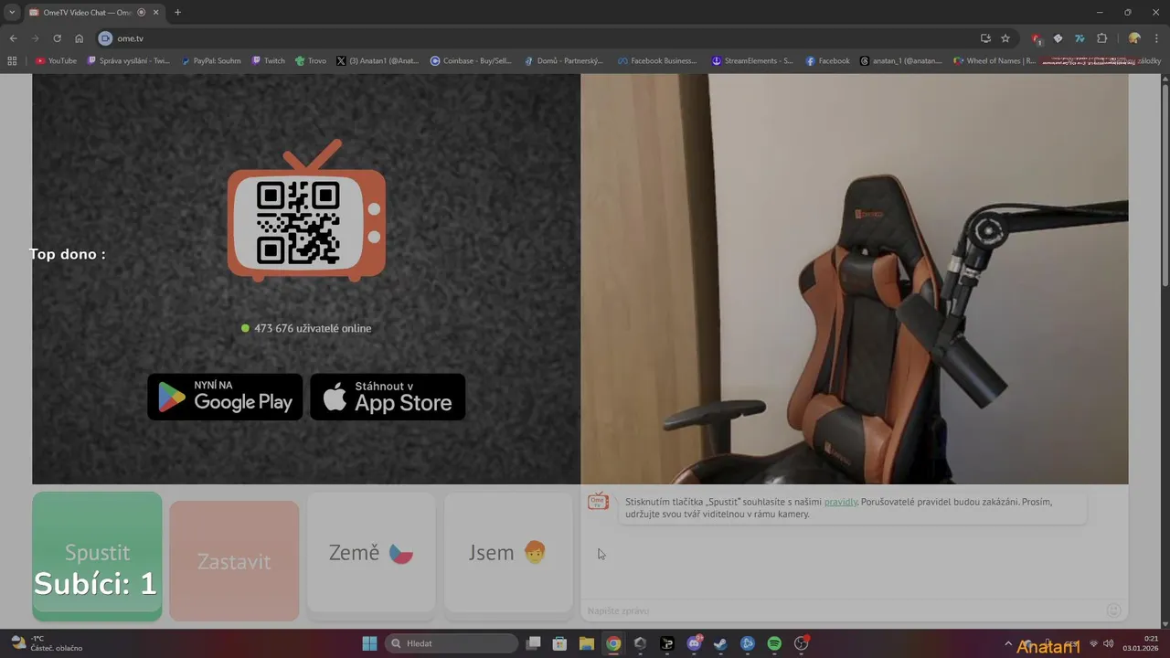Image resolution: width=1170 pixels, height=658 pixels.
Task: Open Trovo bookmark
Action: pyautogui.click(x=311, y=61)
